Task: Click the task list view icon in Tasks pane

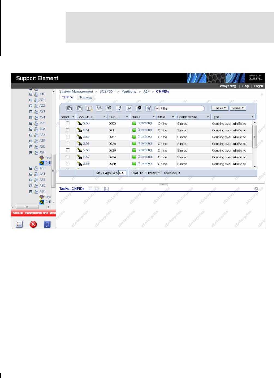Action: [x=106, y=189]
